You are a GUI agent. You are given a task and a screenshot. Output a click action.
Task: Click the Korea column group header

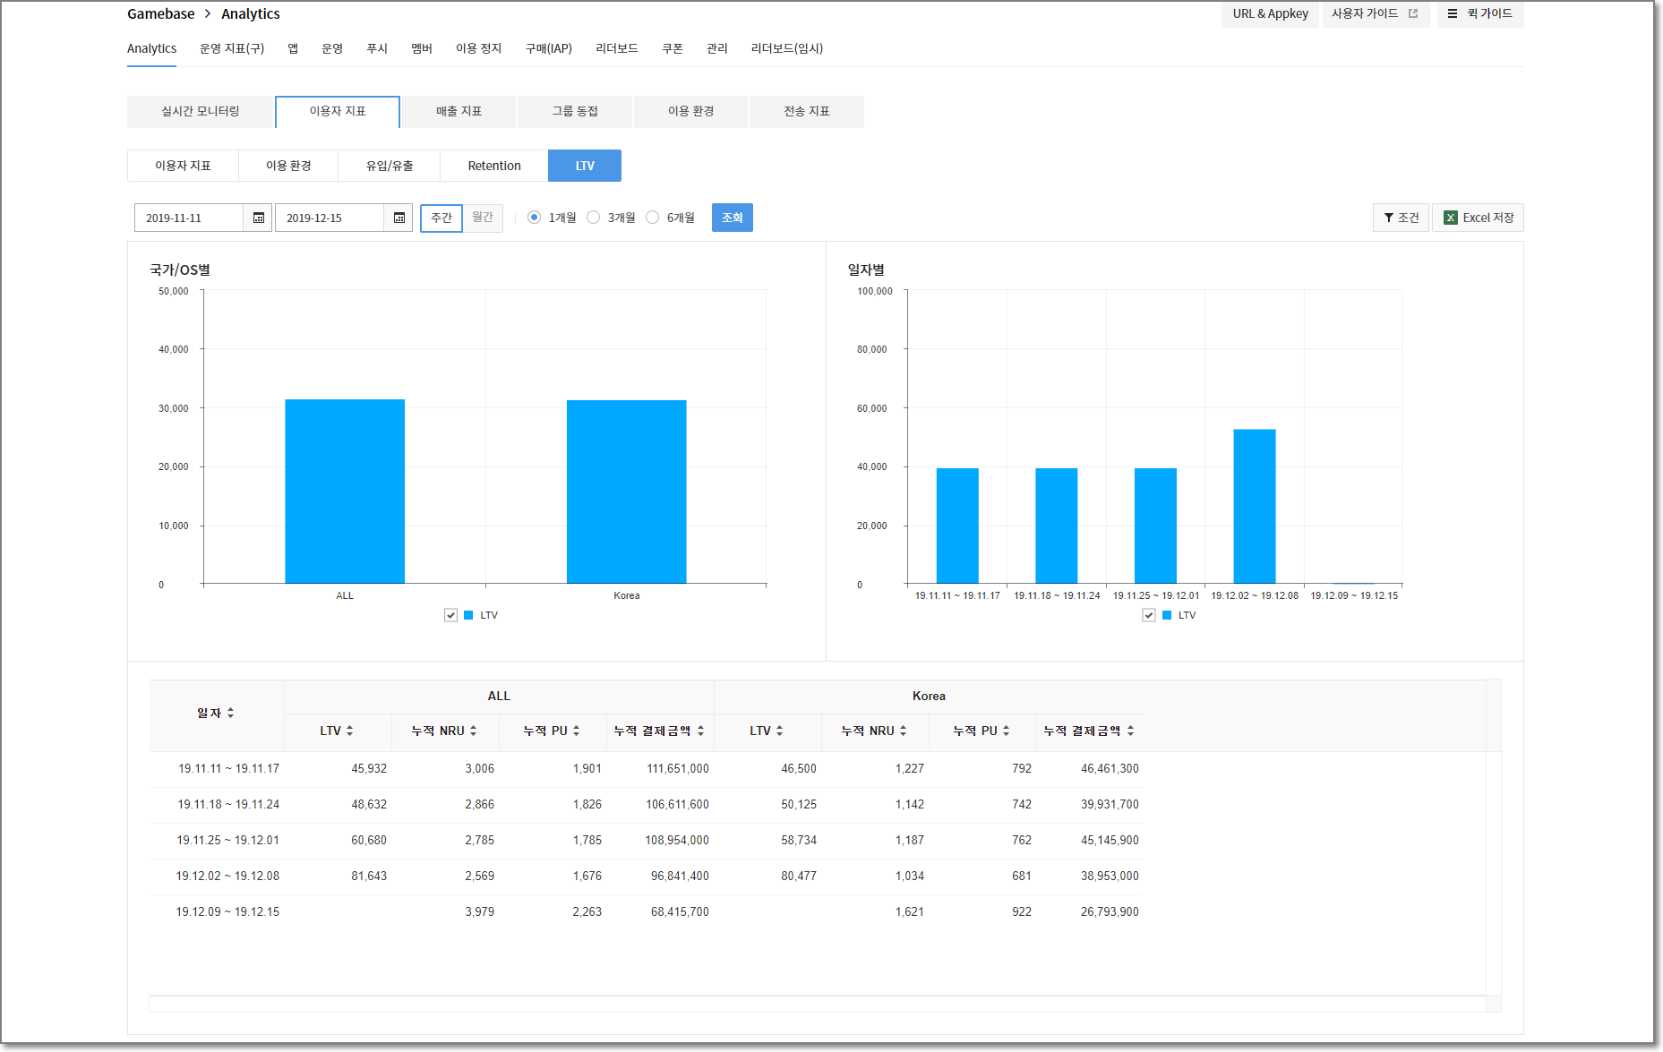929,696
